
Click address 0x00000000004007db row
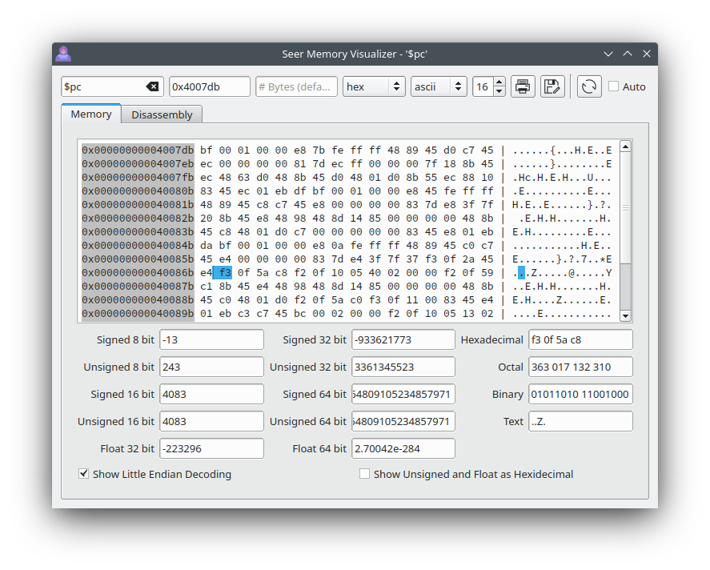click(x=138, y=150)
